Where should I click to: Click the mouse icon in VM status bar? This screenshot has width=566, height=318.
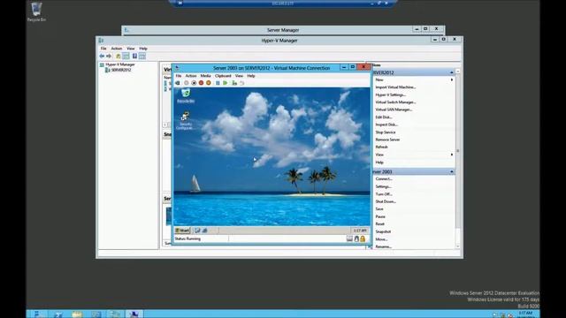[x=356, y=238]
